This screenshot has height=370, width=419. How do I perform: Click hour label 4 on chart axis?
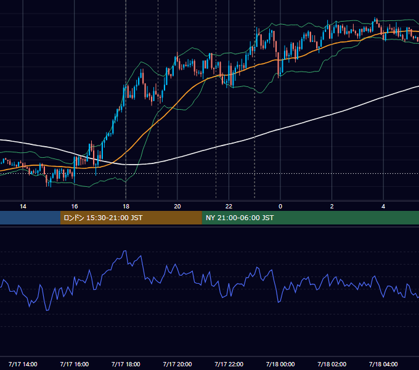(x=383, y=207)
